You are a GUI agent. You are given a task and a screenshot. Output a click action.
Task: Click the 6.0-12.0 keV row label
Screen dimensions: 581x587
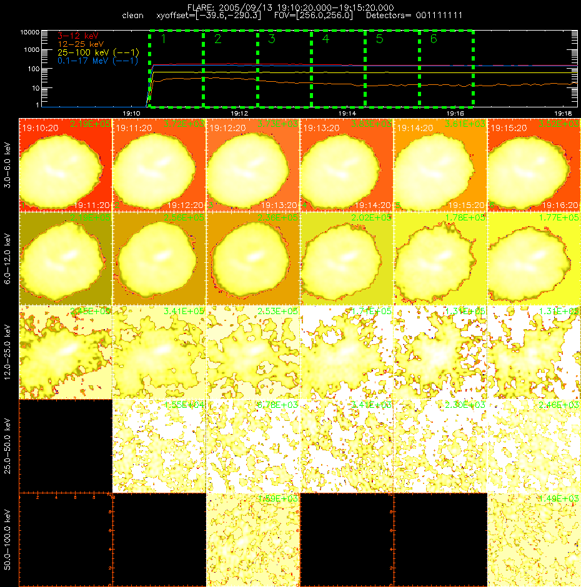(x=8, y=259)
